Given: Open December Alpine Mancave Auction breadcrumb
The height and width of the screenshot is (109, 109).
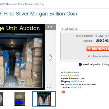Looking at the screenshot, I should point(22,4).
